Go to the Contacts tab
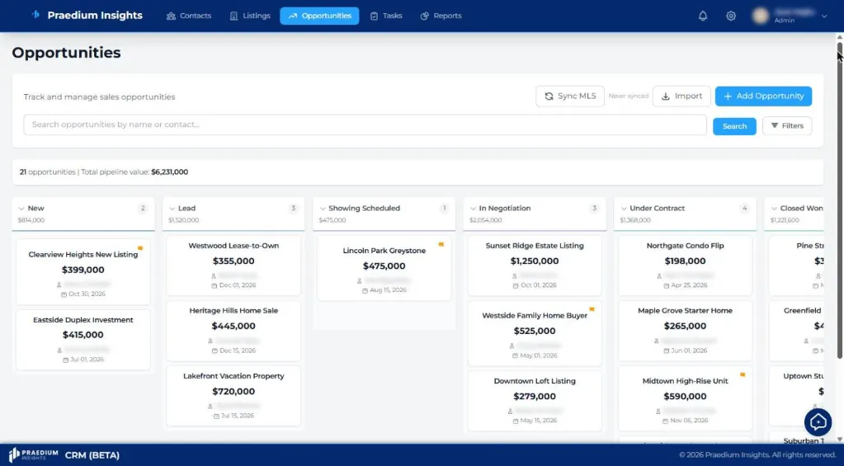Screen dimensions: 844x466 pyautogui.click(x=188, y=16)
